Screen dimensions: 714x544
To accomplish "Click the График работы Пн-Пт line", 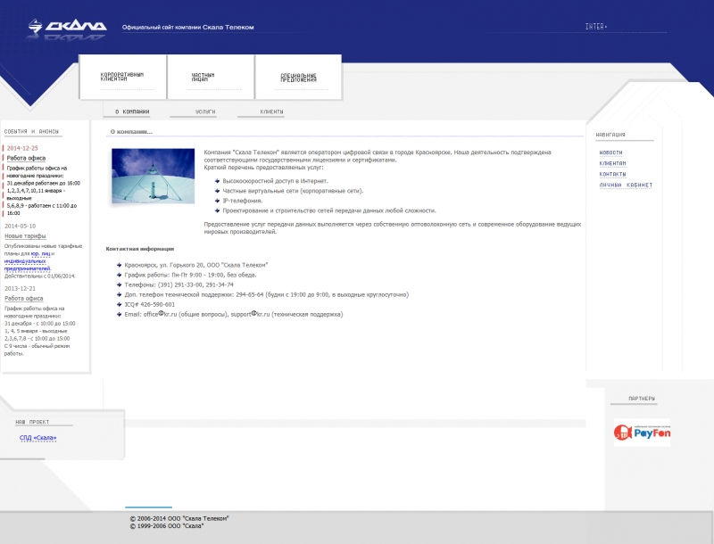I will pyautogui.click(x=190, y=276).
